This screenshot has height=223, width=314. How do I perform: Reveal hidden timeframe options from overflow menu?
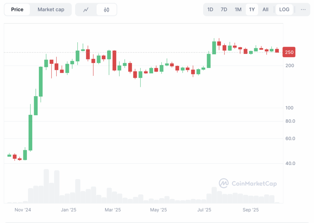(x=303, y=10)
